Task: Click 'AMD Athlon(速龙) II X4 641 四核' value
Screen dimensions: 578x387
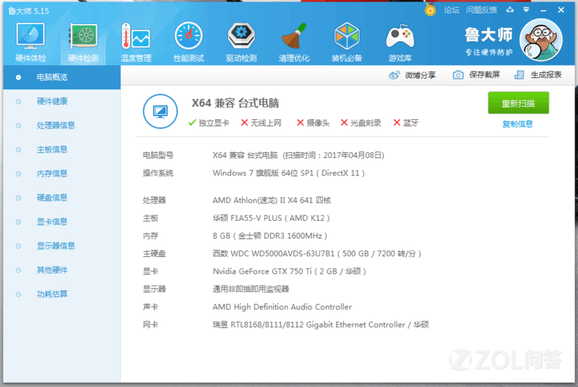Action: [x=272, y=200]
